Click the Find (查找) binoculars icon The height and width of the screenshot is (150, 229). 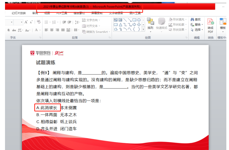tap(192, 20)
